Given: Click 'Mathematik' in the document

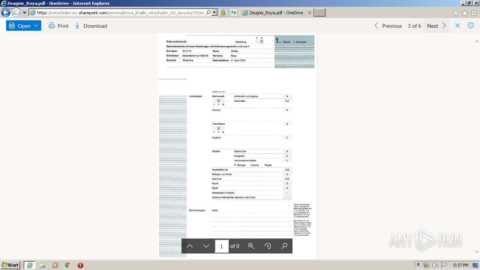Looking at the screenshot, I should 218,96.
